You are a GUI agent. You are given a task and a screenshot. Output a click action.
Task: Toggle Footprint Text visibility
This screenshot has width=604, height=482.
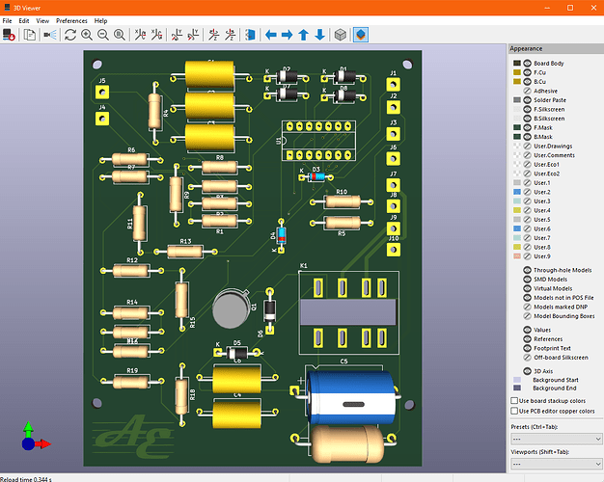point(528,348)
